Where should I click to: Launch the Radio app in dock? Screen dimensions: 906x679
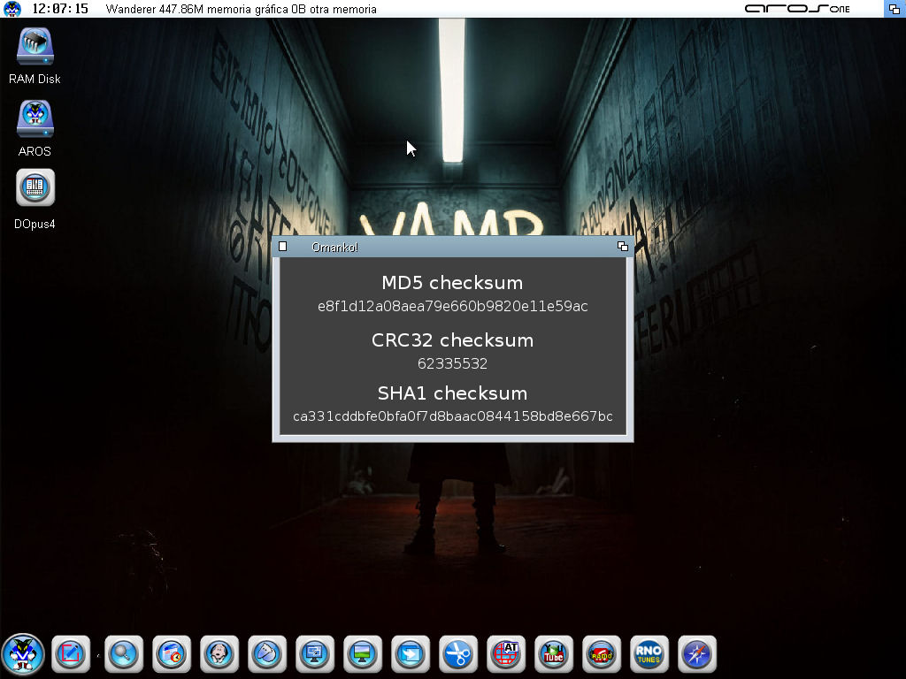point(602,654)
